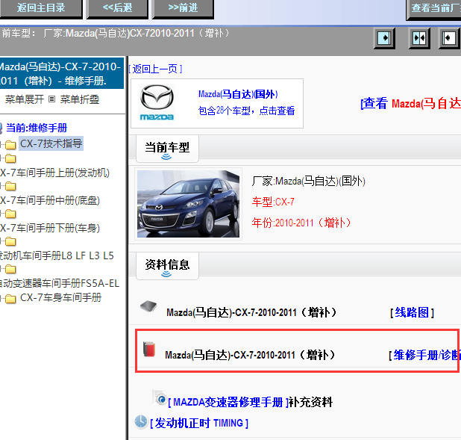The height and width of the screenshot is (440, 461).
Task: Open 自动变速器车间手册FS5A-EL tree item
Action: click(x=60, y=283)
